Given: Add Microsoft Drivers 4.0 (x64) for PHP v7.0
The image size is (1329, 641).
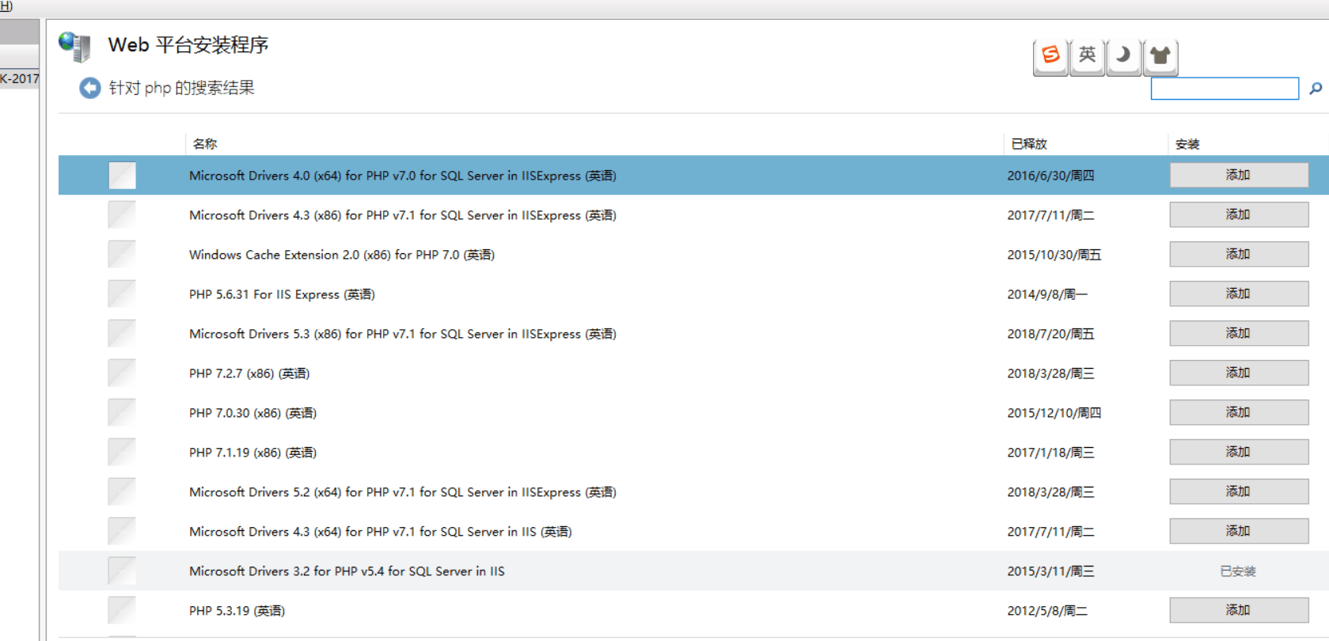Looking at the screenshot, I should [1239, 175].
